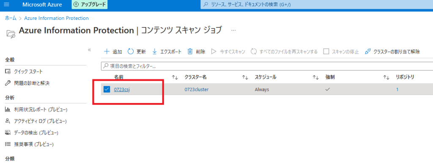
Task: Focus the 項目の検索とフィルター filter box
Action: tap(267, 66)
